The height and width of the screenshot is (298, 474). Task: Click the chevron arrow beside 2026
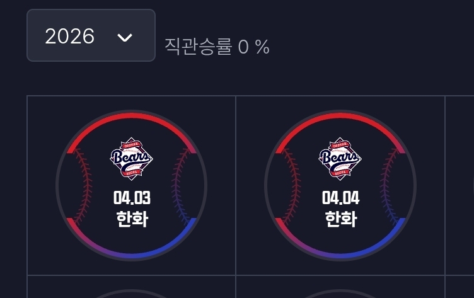click(125, 37)
